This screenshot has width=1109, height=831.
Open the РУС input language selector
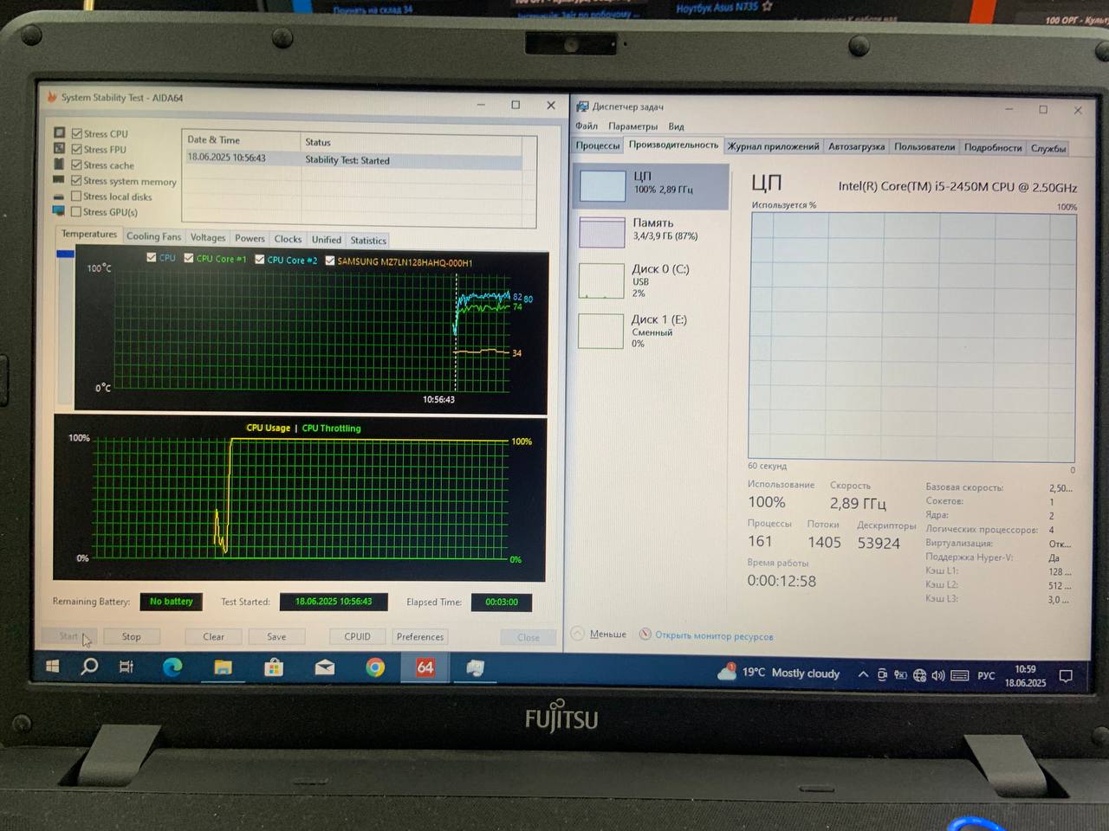point(986,675)
